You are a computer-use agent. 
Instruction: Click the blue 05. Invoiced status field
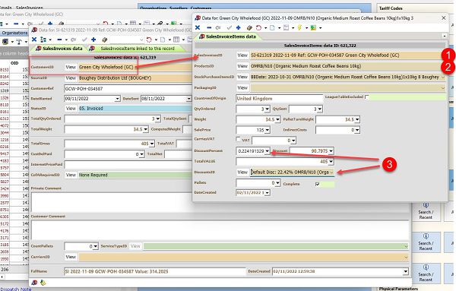(135, 109)
